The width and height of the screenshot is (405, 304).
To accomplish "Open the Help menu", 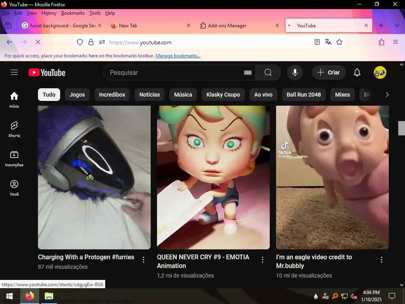I will point(110,13).
